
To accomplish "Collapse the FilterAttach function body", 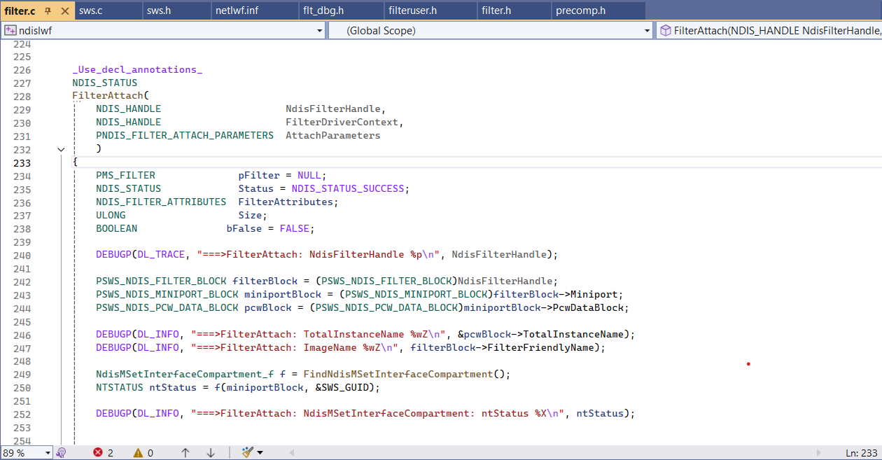I will point(61,149).
